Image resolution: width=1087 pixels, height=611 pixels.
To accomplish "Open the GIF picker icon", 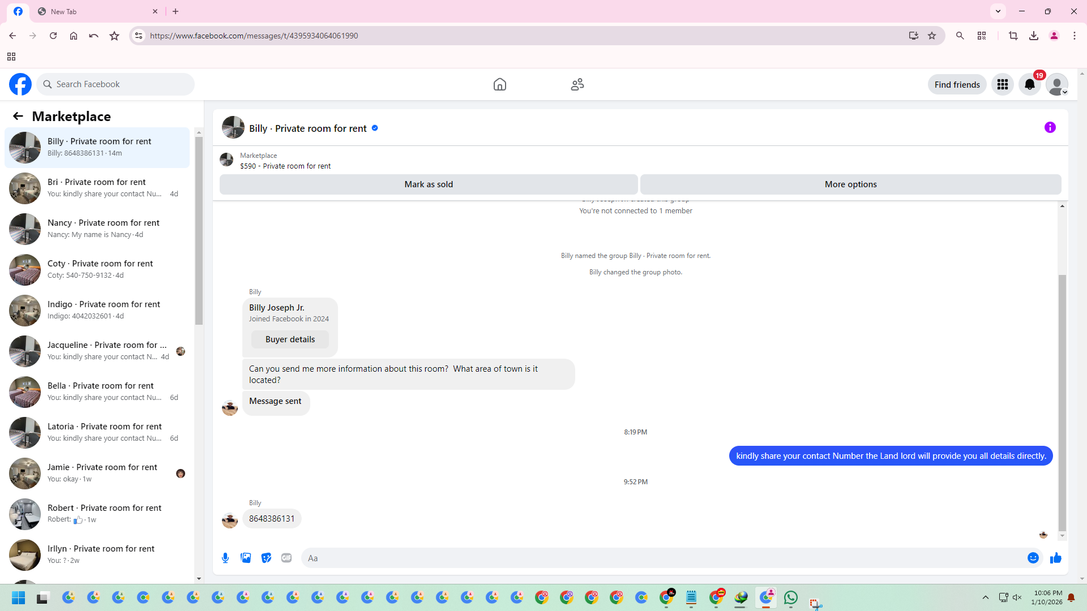I will click(x=286, y=558).
